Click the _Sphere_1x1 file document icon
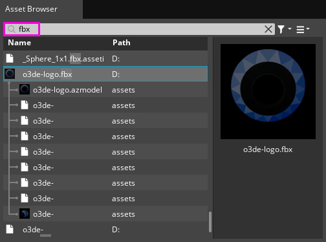Viewport: 326px width, 242px height. click(x=10, y=58)
